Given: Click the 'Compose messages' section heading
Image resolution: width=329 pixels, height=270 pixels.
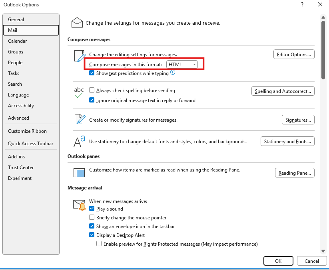Looking at the screenshot, I should click(89, 39).
